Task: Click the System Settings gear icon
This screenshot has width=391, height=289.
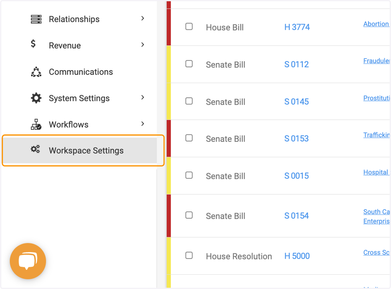Action: pyautogui.click(x=36, y=98)
